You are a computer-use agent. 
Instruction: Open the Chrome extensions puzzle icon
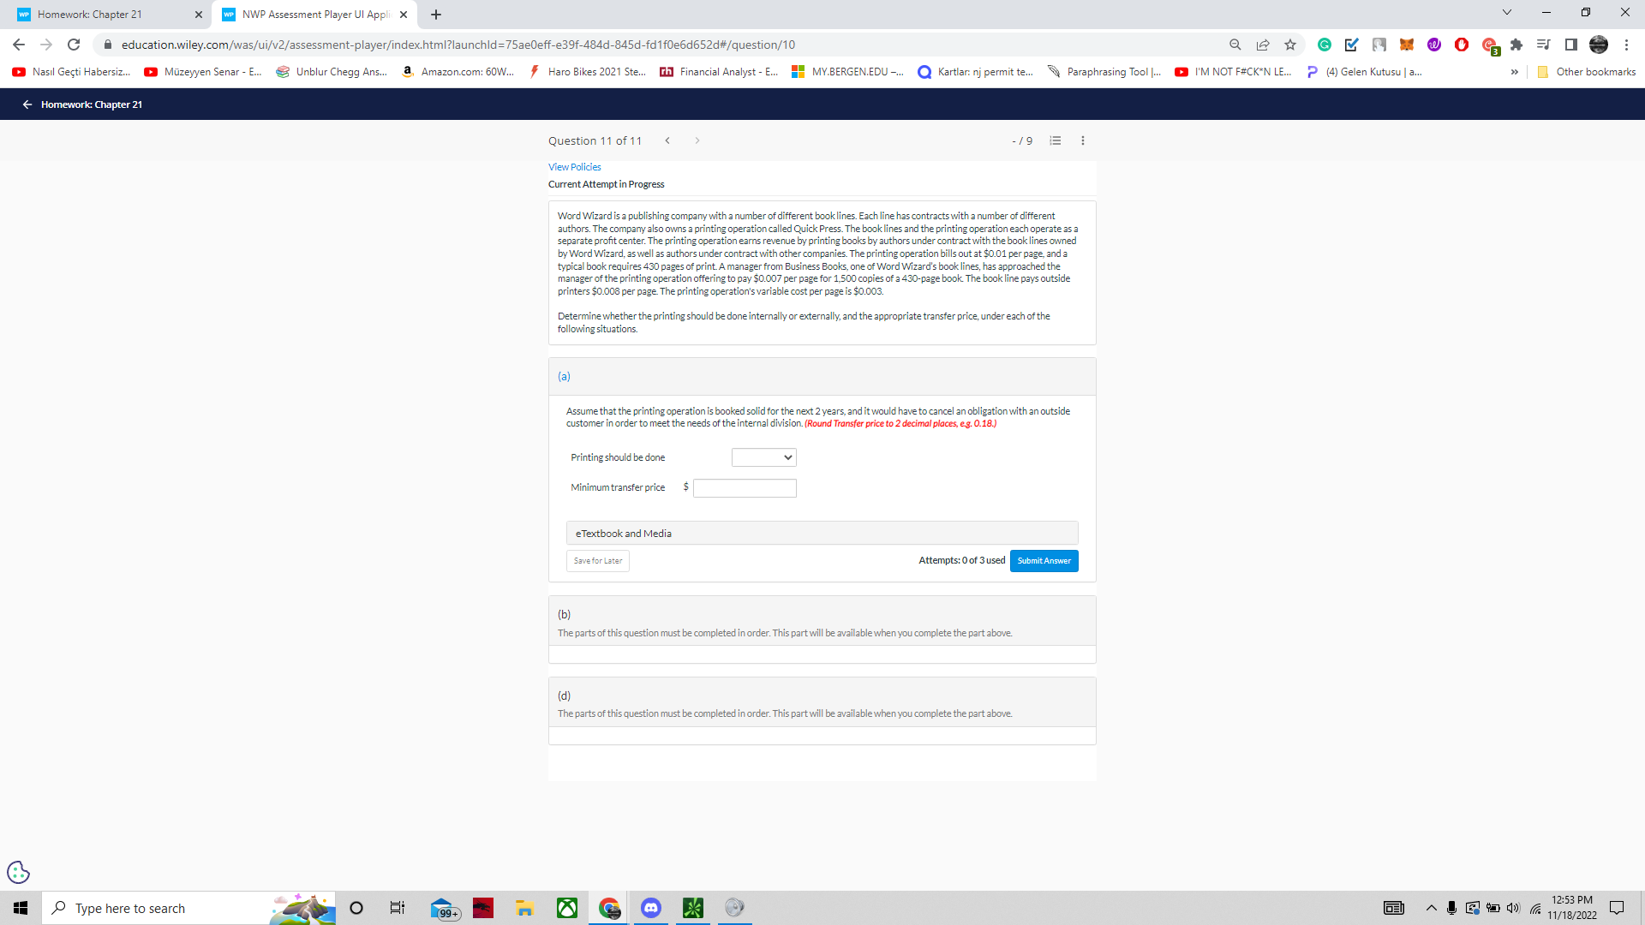click(x=1516, y=45)
